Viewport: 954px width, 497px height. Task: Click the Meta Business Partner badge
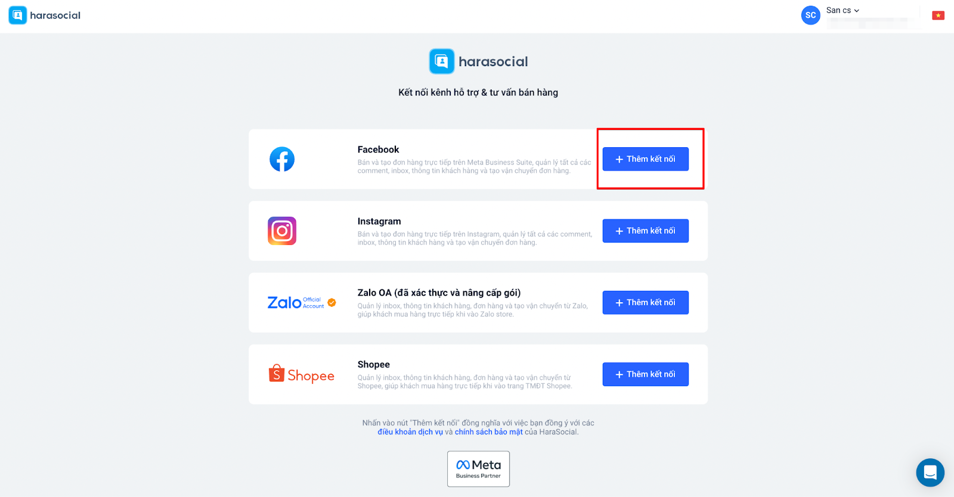coord(478,469)
